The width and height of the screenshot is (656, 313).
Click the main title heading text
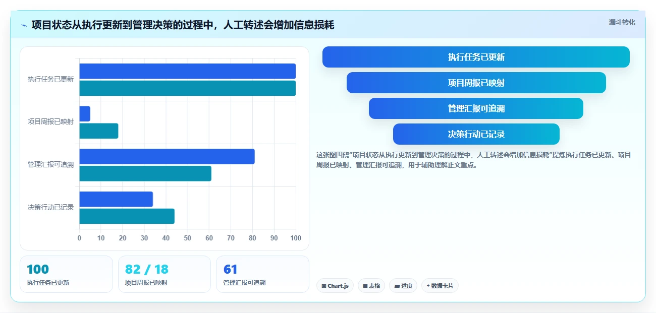tap(183, 25)
